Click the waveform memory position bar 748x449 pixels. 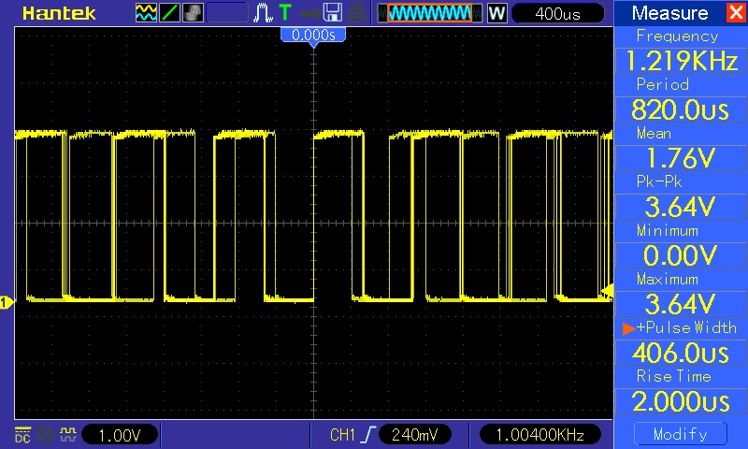click(x=430, y=13)
